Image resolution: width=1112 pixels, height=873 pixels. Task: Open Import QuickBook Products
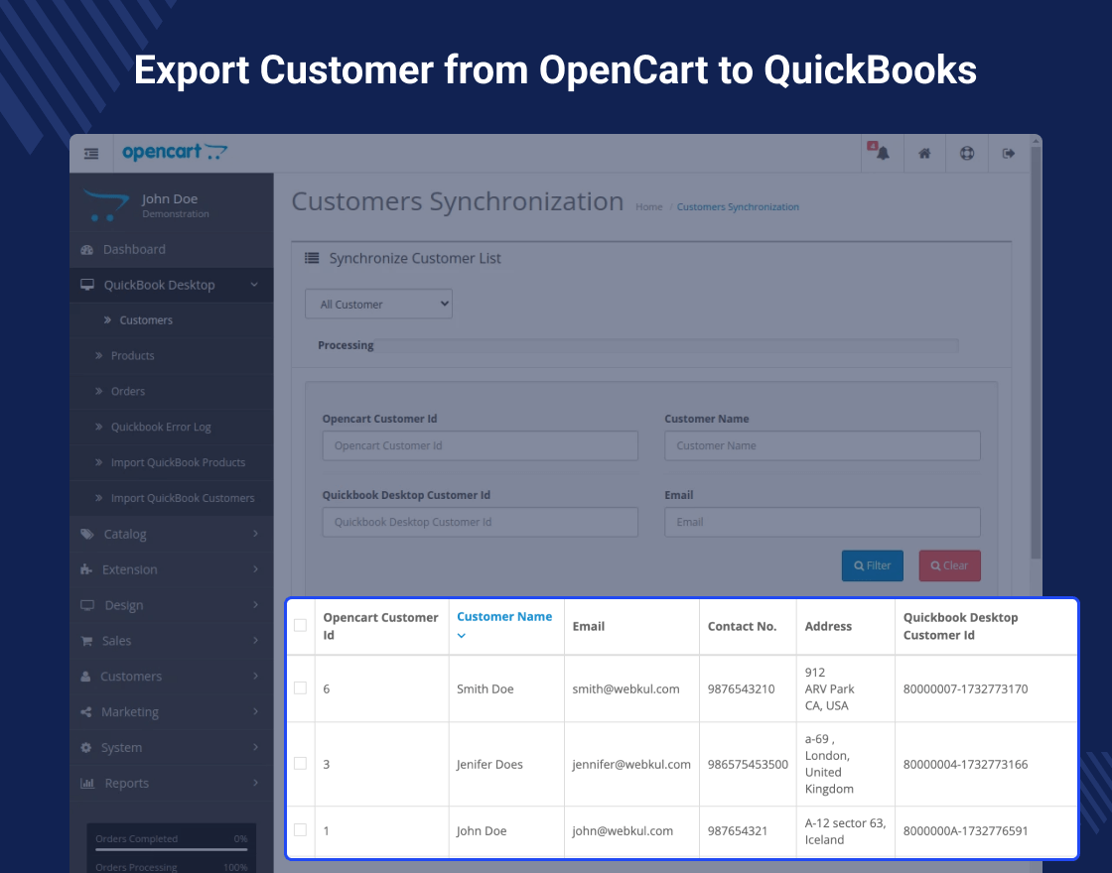(x=172, y=462)
